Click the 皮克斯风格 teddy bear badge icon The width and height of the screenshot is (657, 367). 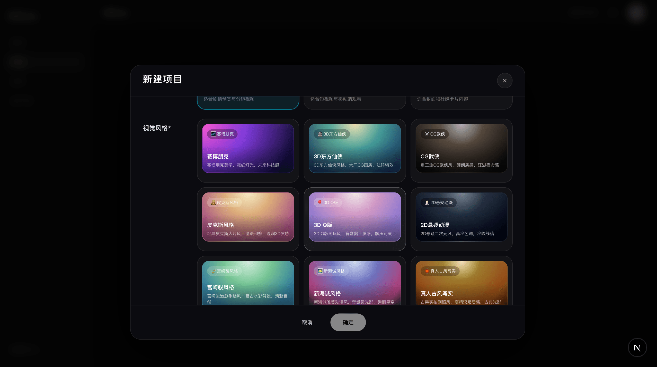click(x=213, y=202)
